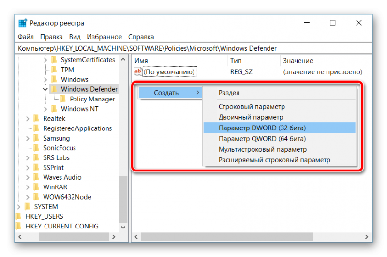Expand the SYSTEM key
Screen dimensions: 387x257
(x=19, y=207)
